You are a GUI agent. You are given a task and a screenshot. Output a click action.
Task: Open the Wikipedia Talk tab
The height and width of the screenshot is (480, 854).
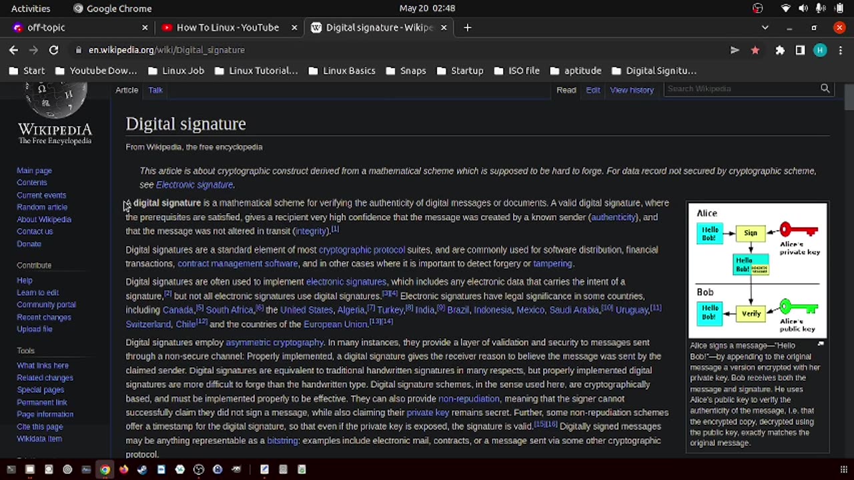(x=155, y=90)
